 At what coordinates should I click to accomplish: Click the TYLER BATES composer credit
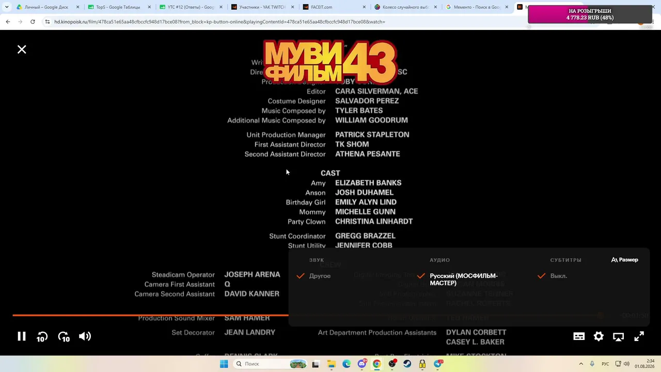click(x=359, y=111)
